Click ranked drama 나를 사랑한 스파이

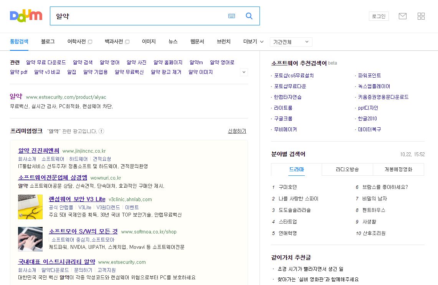298,198
